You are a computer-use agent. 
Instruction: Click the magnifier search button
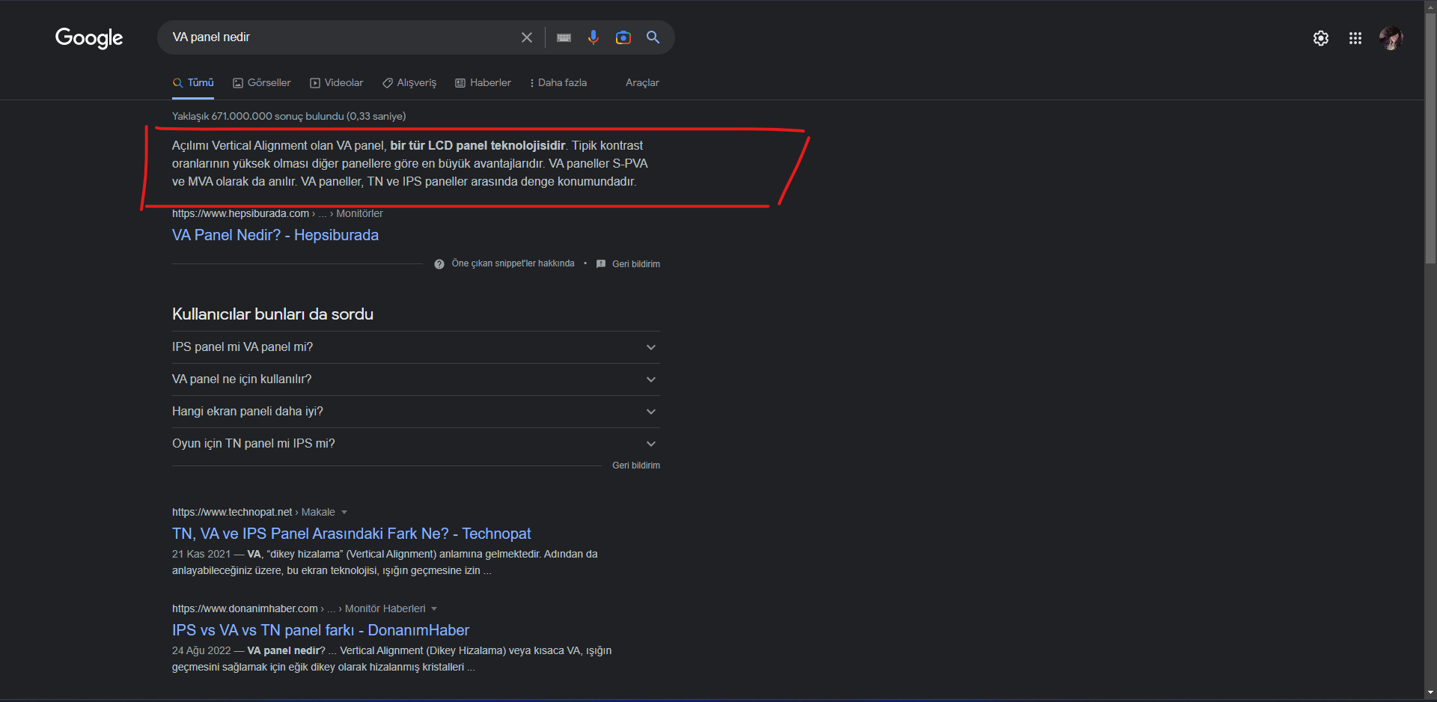pyautogui.click(x=653, y=37)
